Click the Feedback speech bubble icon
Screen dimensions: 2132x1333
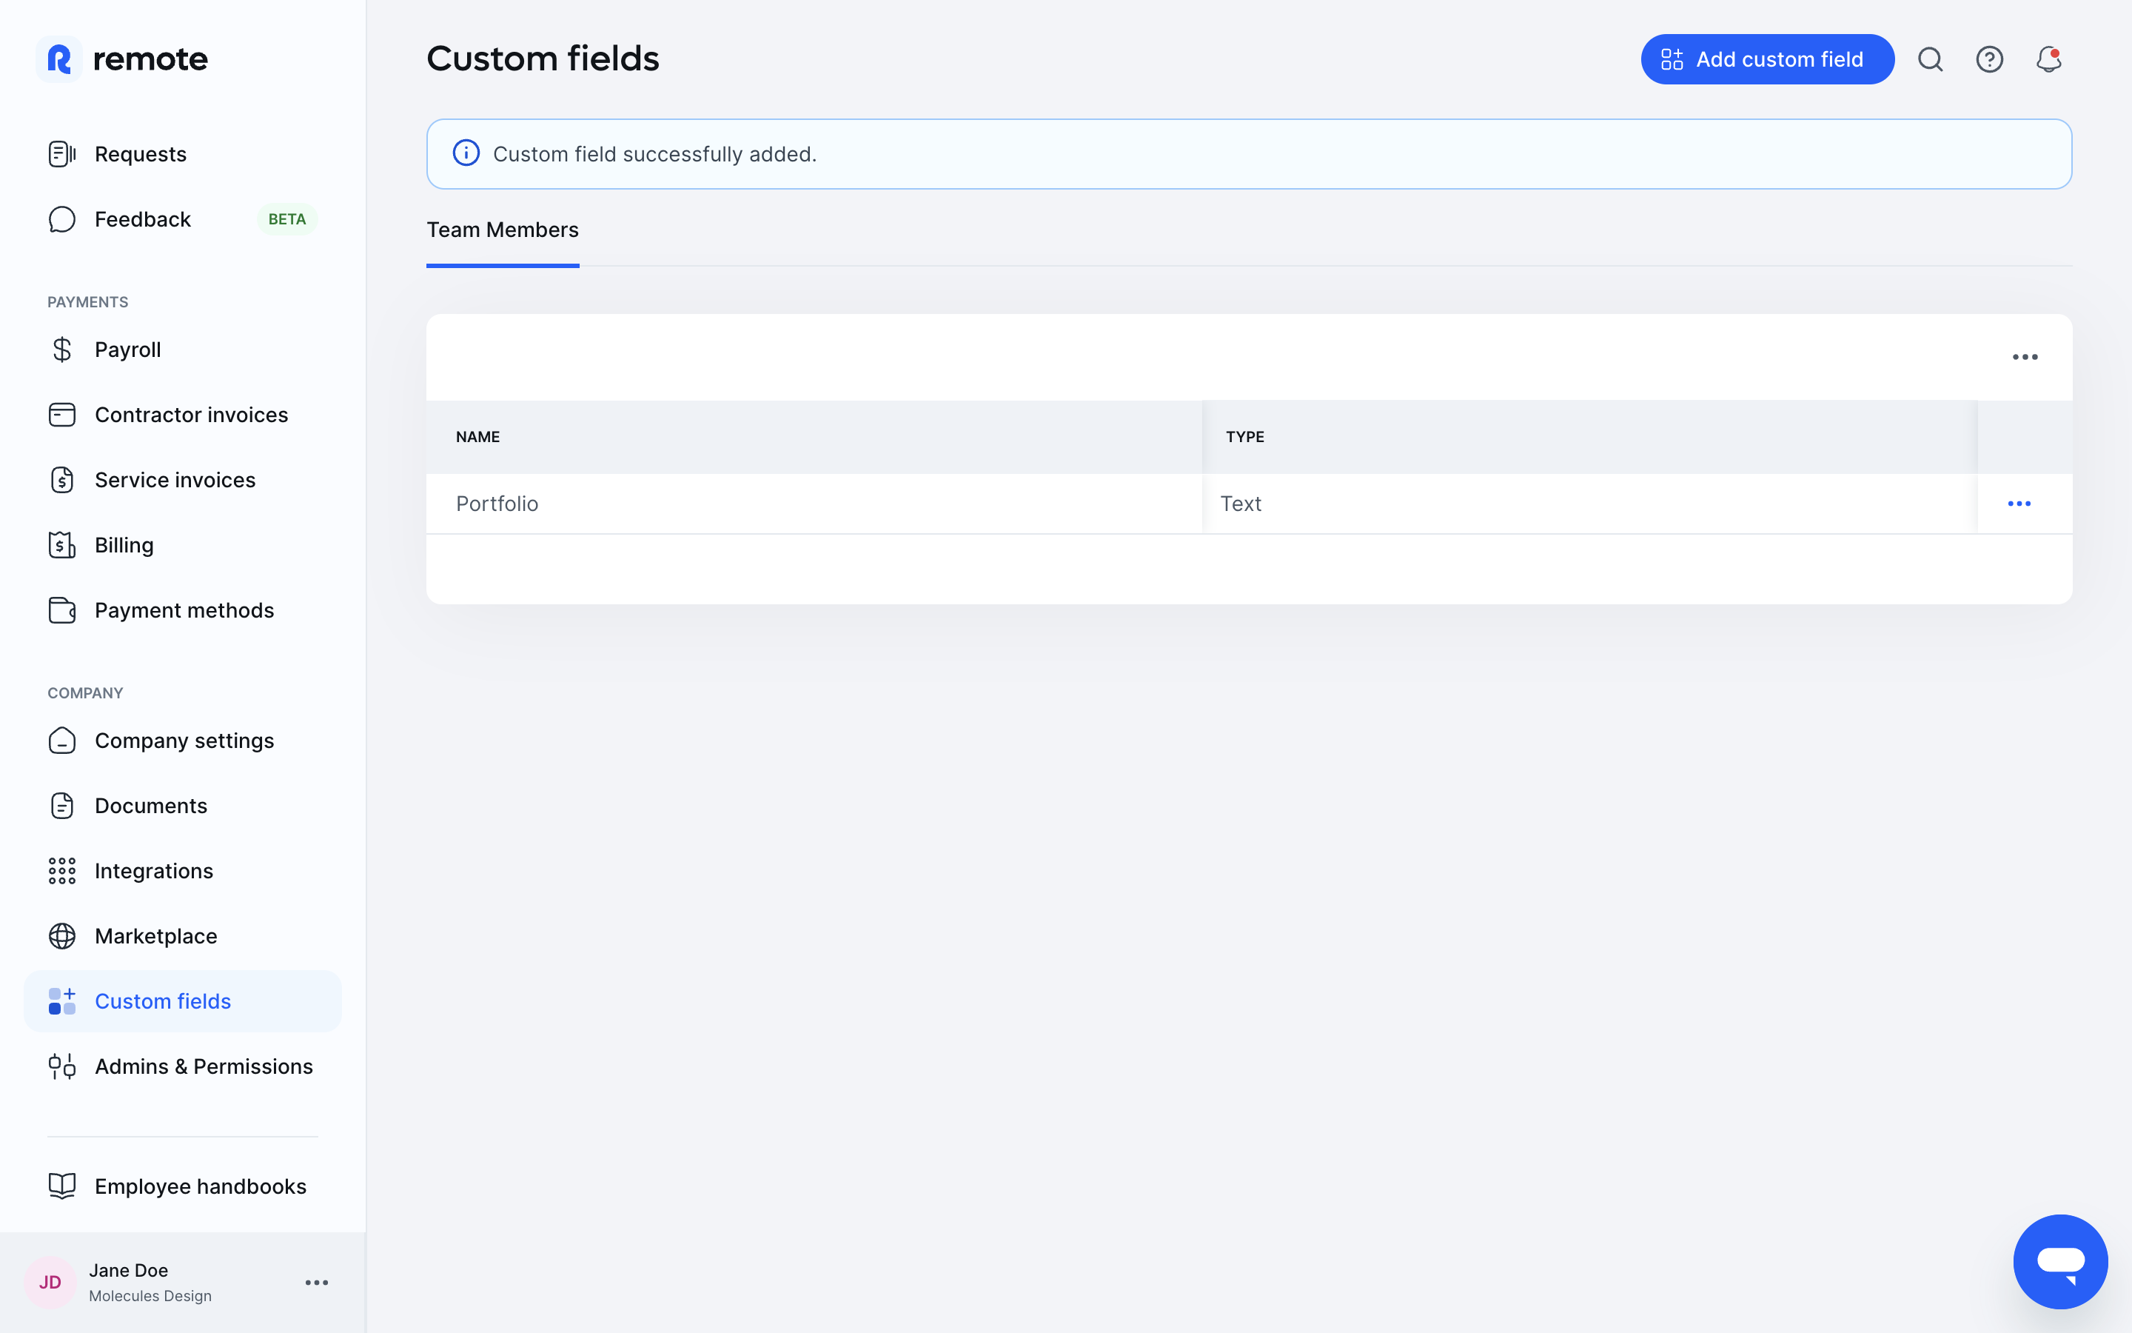pos(61,219)
